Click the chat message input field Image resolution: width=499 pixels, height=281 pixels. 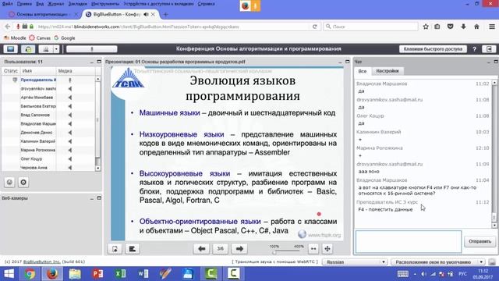[x=409, y=242]
